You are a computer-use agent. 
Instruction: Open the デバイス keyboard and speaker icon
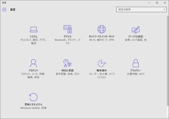click(x=68, y=29)
